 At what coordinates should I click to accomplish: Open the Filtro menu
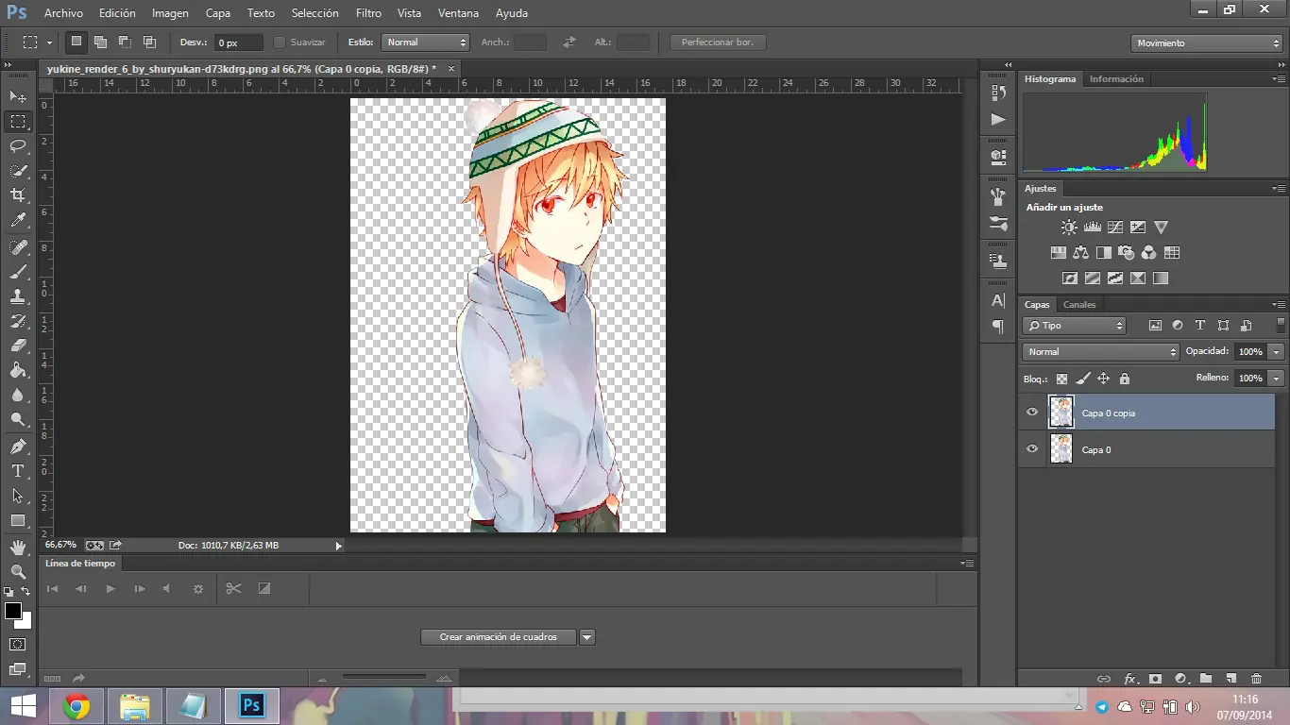[x=368, y=13]
